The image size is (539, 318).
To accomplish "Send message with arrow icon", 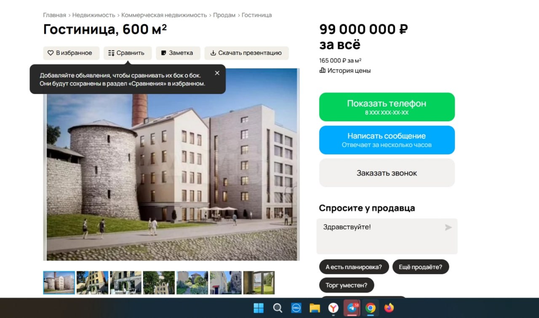I will [448, 227].
